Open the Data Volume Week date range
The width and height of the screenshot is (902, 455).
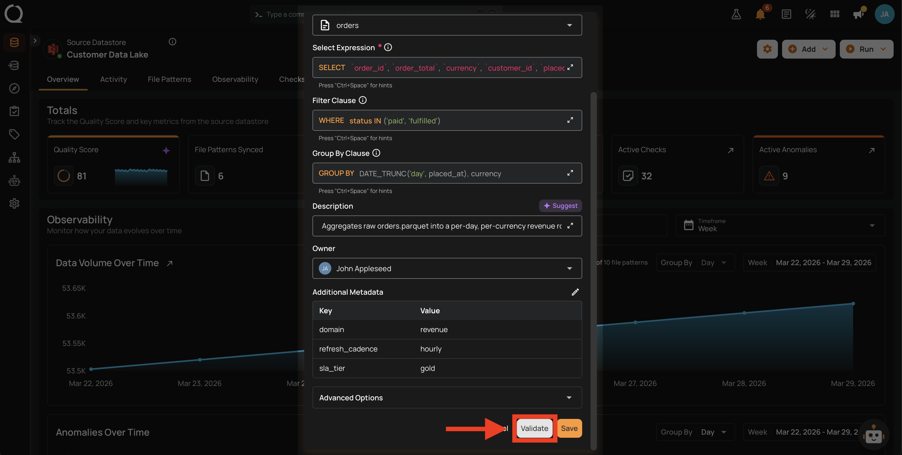[810, 263]
